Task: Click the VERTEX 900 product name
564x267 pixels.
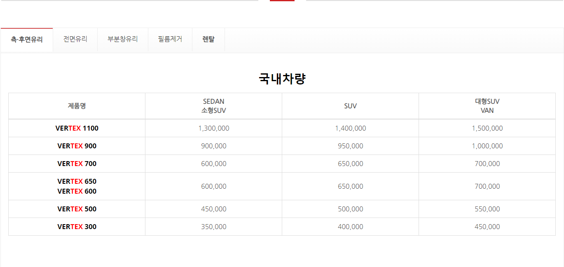Action: (77, 146)
